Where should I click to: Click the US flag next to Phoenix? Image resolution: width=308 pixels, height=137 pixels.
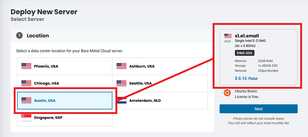26,66
